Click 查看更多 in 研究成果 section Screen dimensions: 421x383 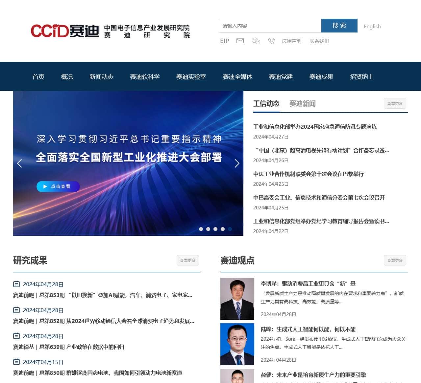coord(188,260)
